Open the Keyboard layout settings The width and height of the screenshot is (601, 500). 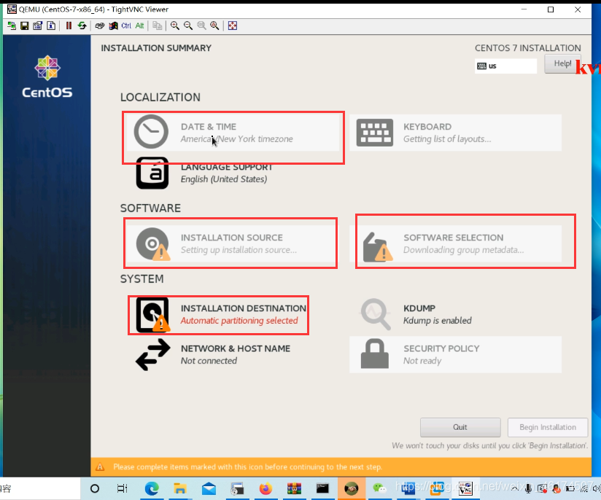[x=455, y=133]
